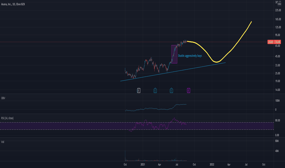285x168 pixels.
Task: Click the 2022 label on time axis
Action: 212,164
